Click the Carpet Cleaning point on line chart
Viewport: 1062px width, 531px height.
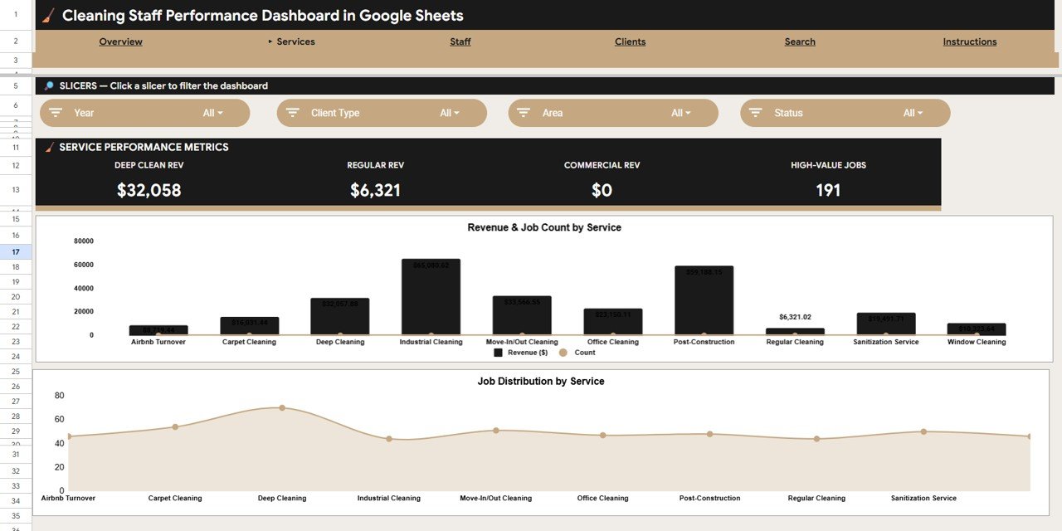click(x=175, y=426)
